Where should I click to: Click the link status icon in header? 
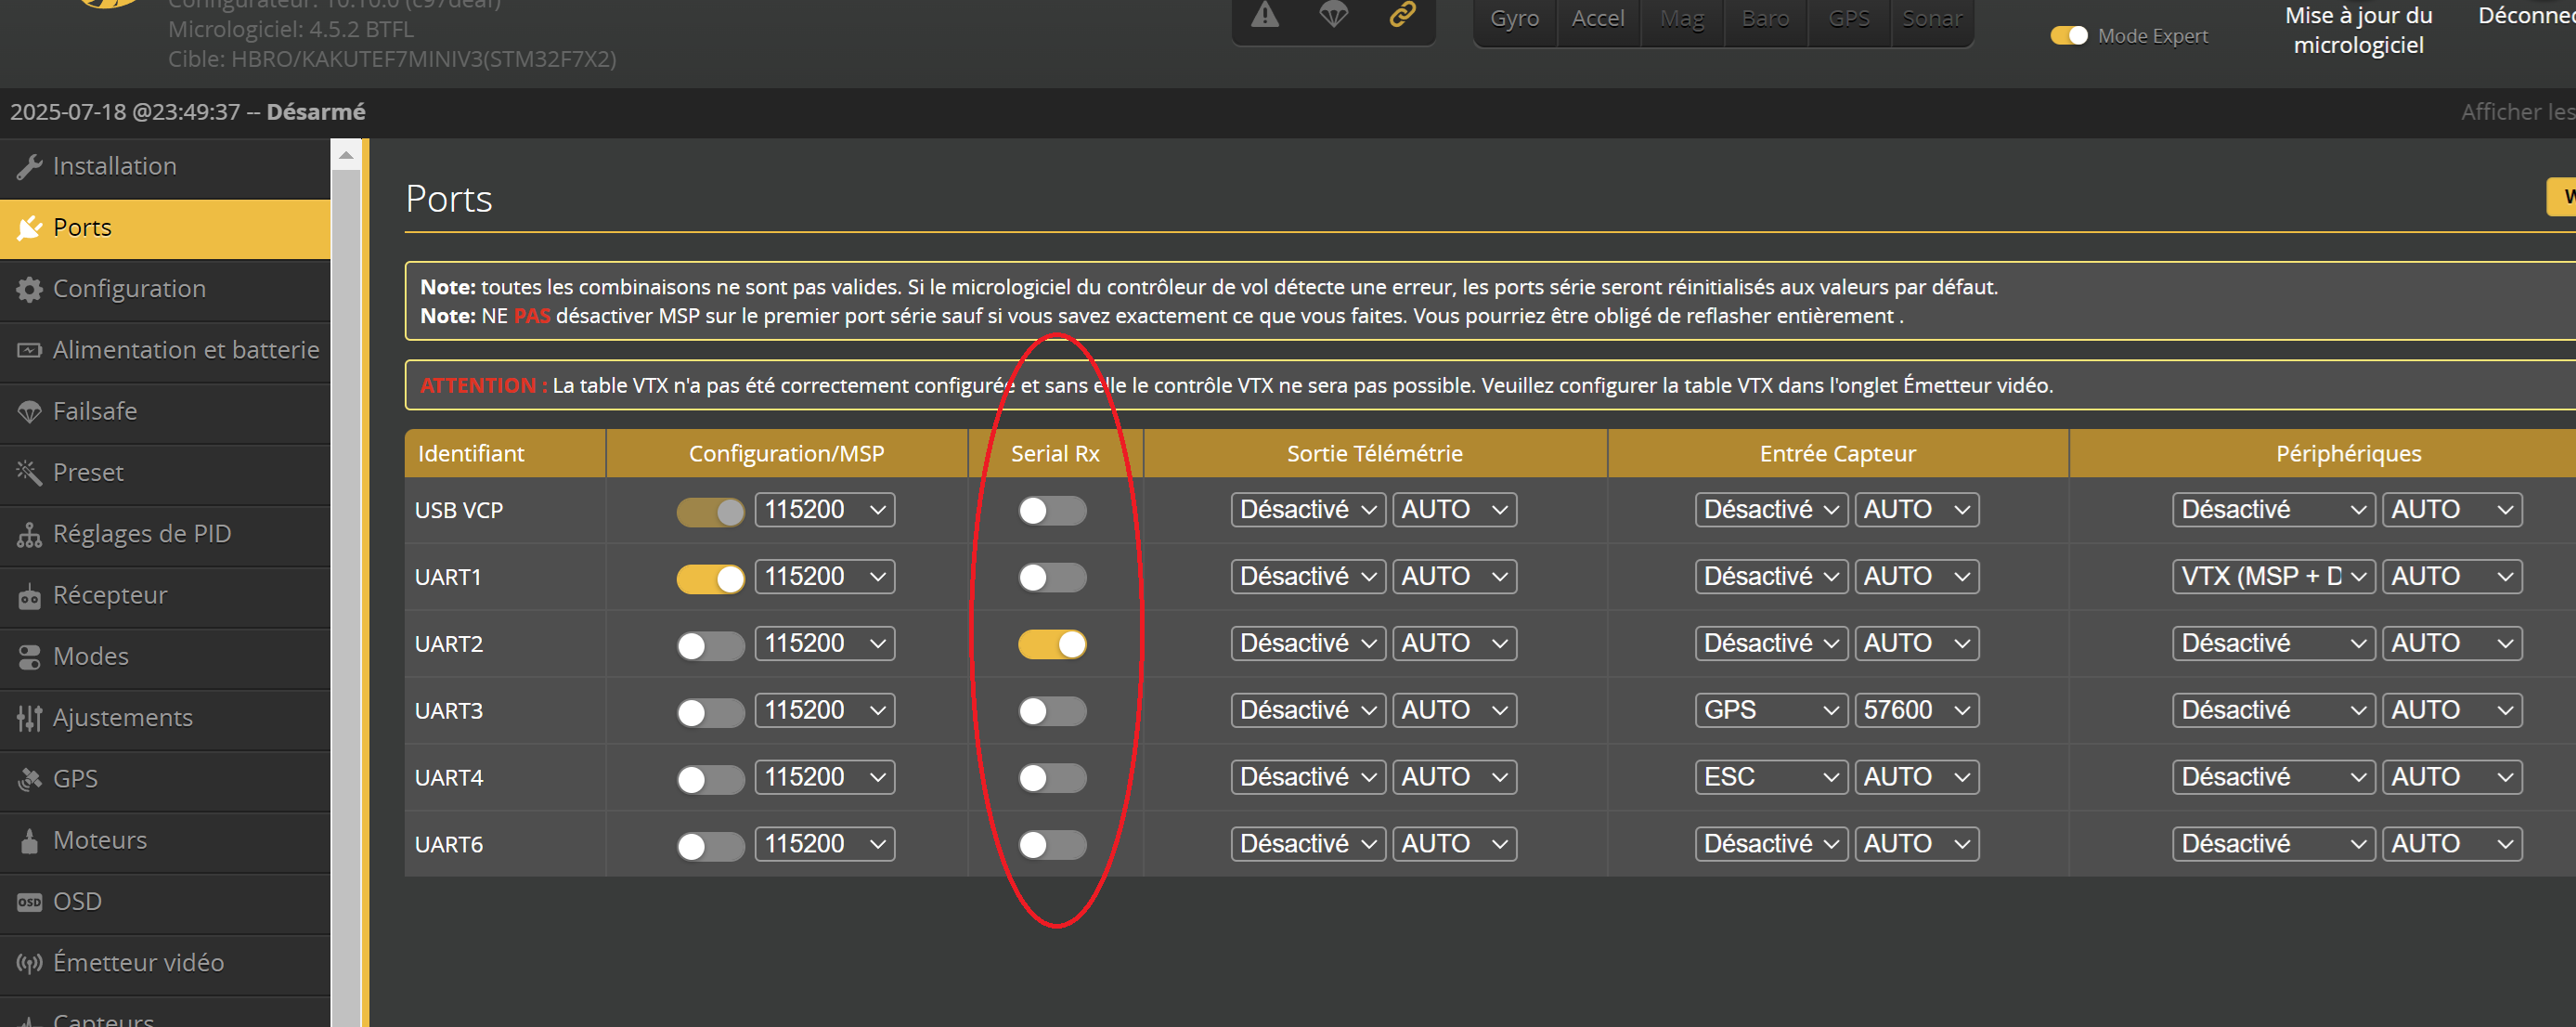pos(1402,15)
